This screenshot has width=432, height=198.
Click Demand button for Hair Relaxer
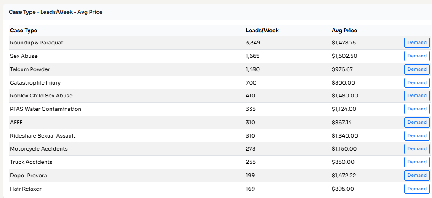(417, 189)
